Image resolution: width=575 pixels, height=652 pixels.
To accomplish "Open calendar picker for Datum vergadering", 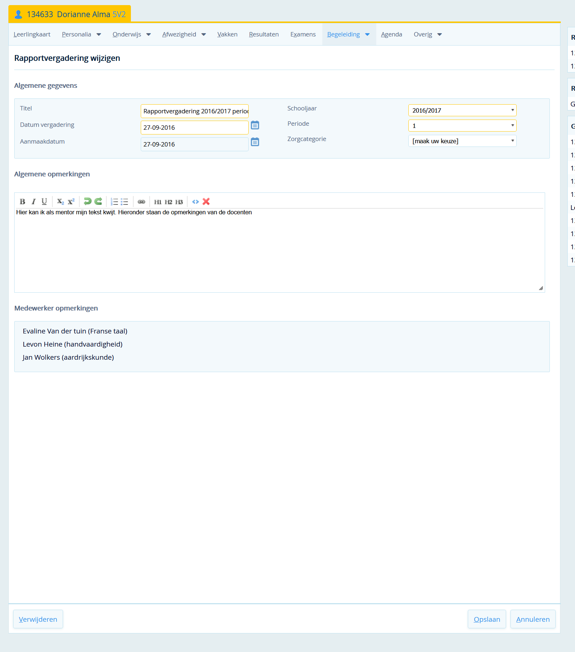I will (255, 125).
